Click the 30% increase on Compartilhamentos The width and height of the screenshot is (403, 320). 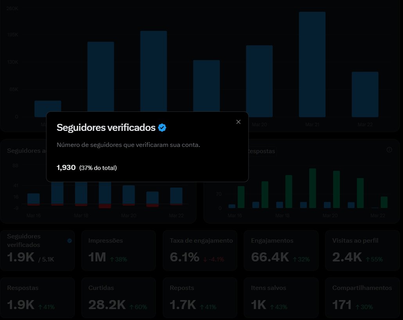click(x=364, y=307)
